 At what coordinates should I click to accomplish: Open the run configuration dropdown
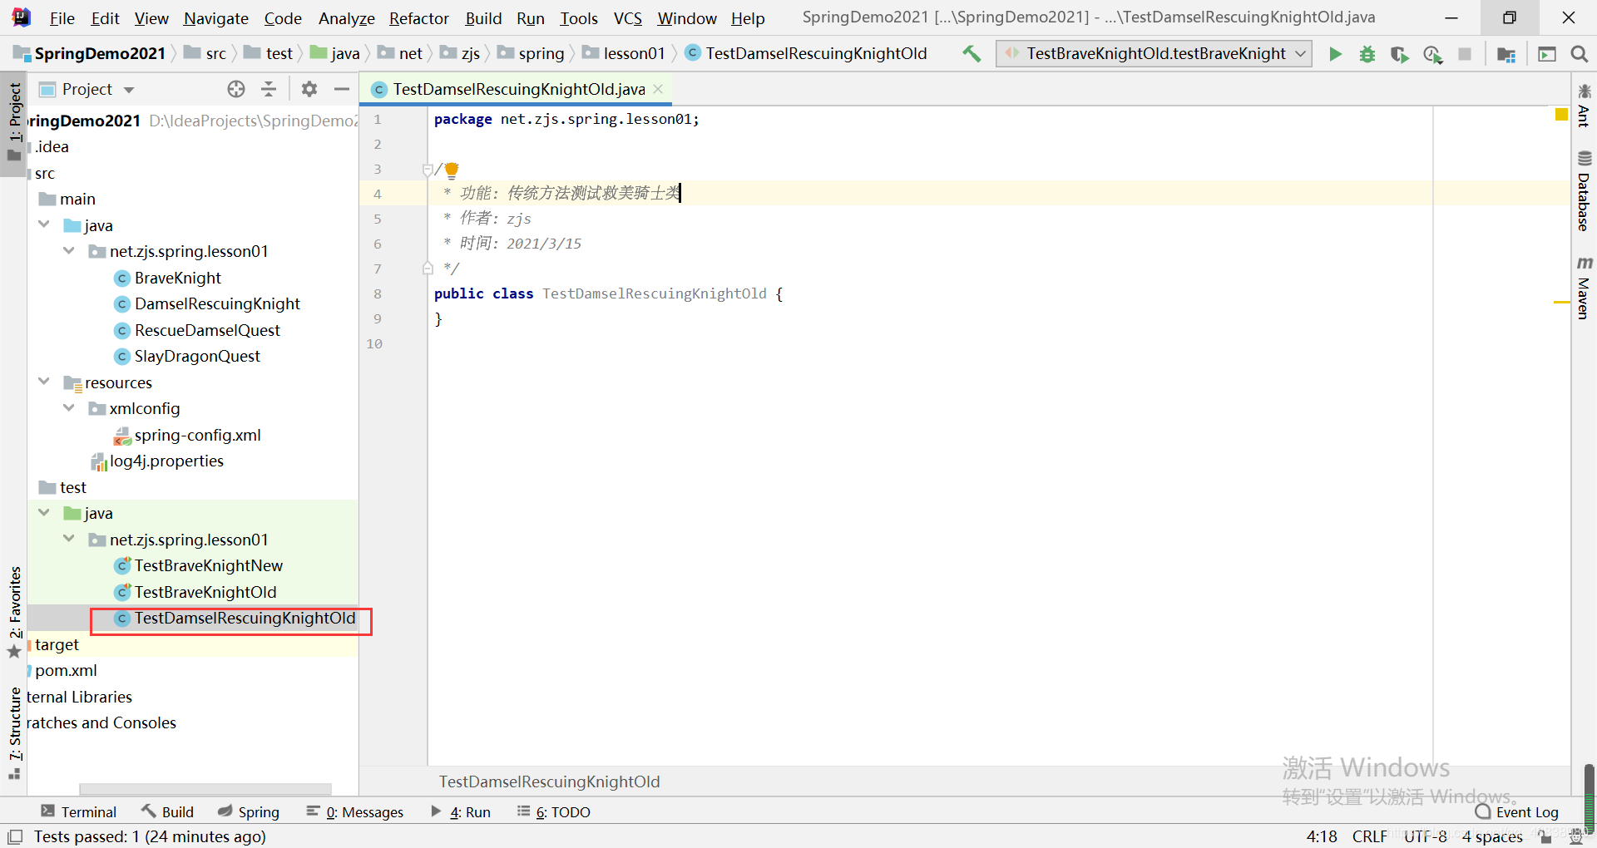1300,54
